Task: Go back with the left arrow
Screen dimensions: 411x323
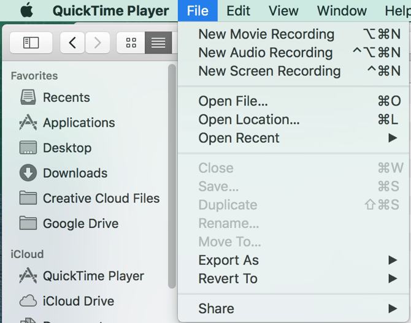Action: (x=72, y=43)
